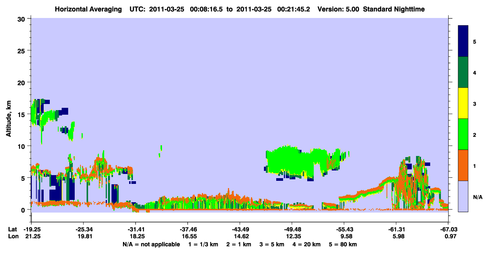
Task: Click latitude value -61.31
Action: [x=396, y=229]
